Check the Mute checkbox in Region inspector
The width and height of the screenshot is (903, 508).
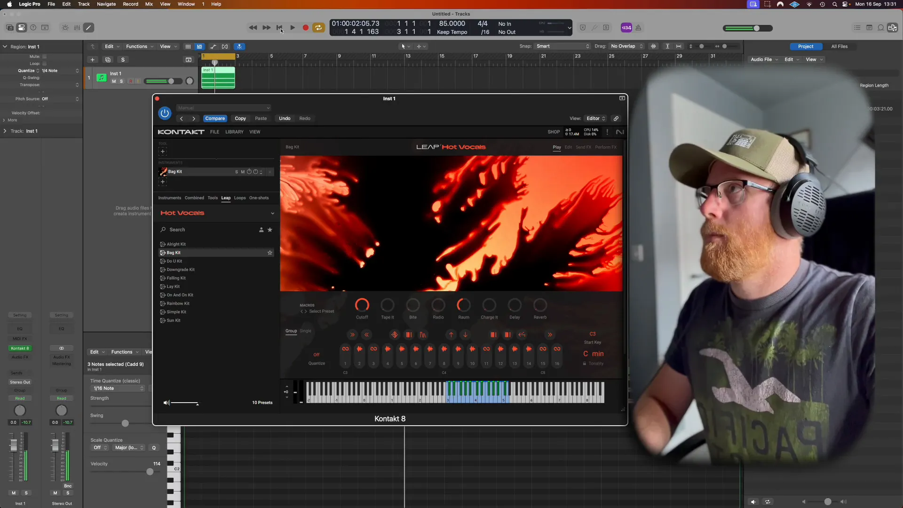(x=45, y=56)
